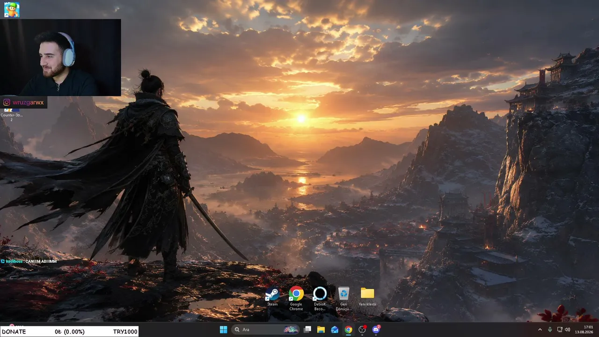Open the Stumble Guys desktop shortcut

point(12,9)
